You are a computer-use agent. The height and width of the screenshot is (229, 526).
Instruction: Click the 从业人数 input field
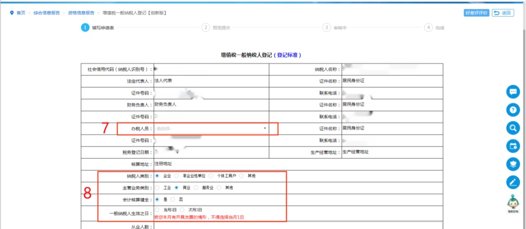coord(297,225)
